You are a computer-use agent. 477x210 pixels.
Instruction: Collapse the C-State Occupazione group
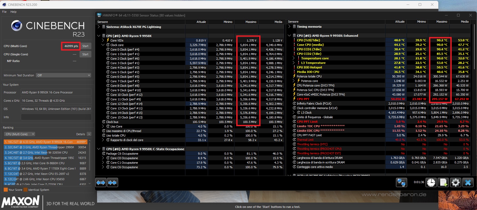point(99,149)
